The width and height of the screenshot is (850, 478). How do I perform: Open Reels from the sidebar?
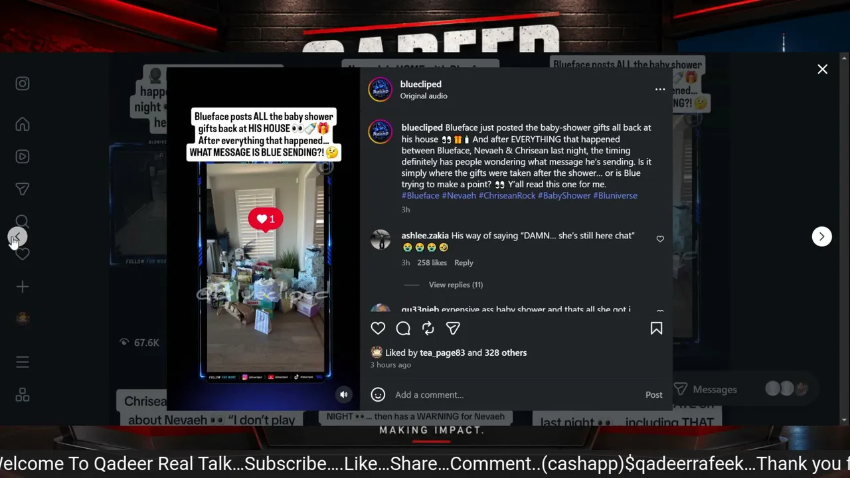point(23,157)
